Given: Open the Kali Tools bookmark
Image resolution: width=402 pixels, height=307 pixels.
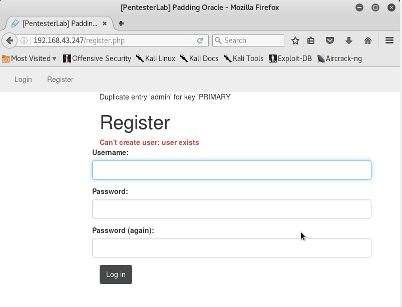Looking at the screenshot, I should pos(244,58).
